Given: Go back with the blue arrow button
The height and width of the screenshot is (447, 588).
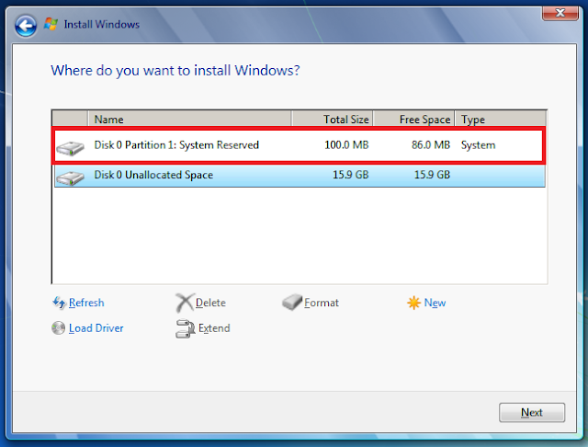Looking at the screenshot, I should click(x=26, y=26).
